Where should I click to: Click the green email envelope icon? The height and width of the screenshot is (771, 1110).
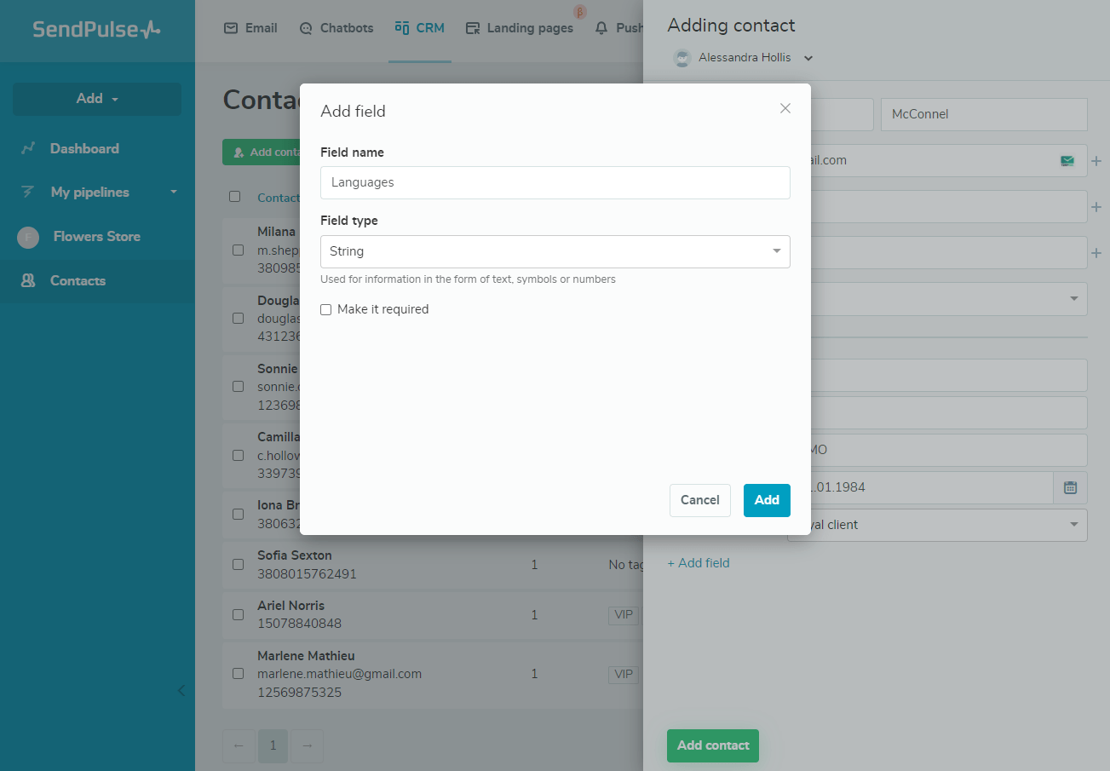click(1067, 161)
